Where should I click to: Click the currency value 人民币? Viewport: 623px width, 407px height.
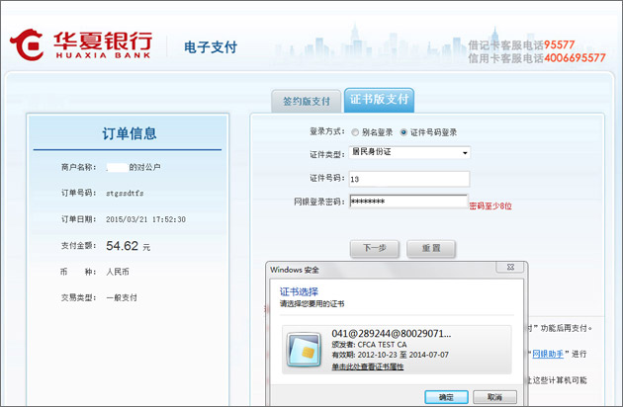(118, 272)
